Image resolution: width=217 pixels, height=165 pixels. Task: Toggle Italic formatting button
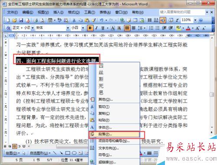click(96, 28)
